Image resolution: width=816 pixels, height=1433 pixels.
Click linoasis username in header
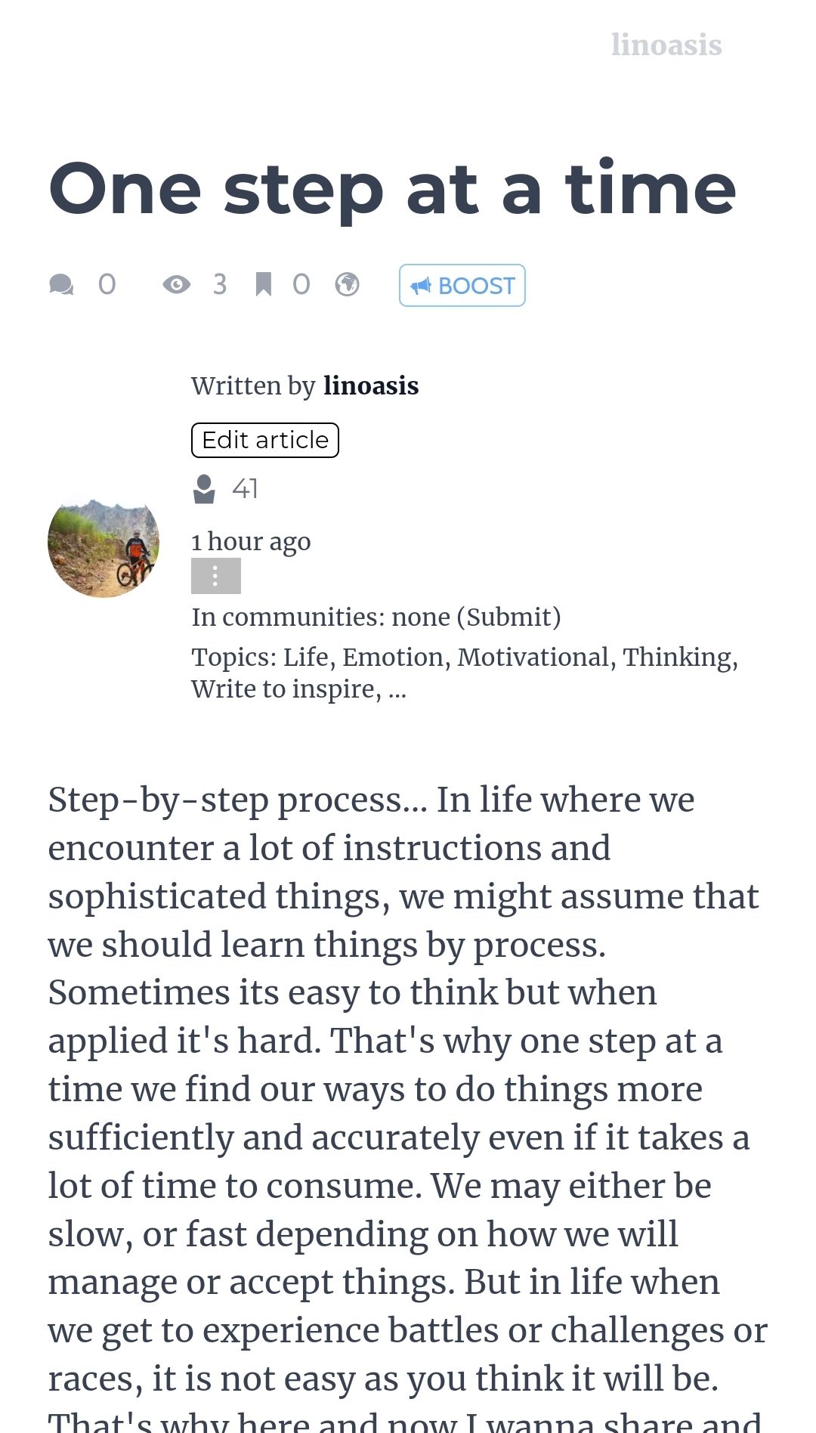pos(666,45)
